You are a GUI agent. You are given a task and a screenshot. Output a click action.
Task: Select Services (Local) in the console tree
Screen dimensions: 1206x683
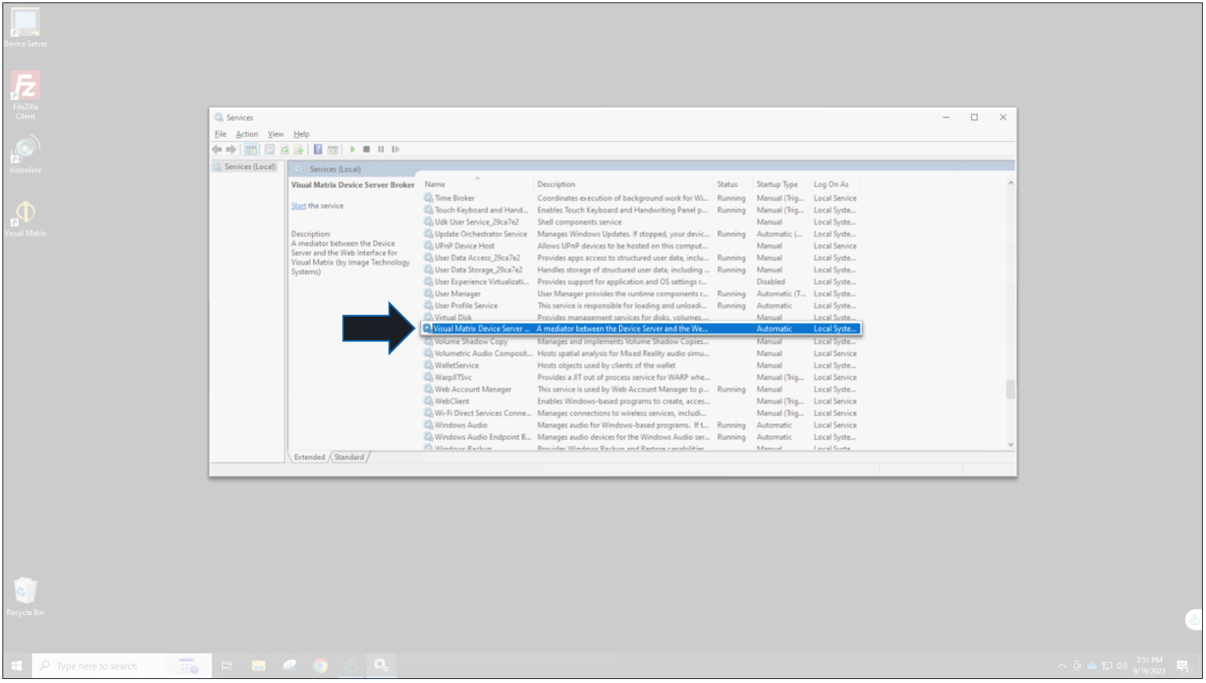point(249,168)
